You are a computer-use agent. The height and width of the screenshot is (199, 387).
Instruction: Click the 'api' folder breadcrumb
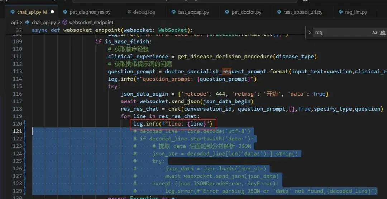[x=14, y=23]
